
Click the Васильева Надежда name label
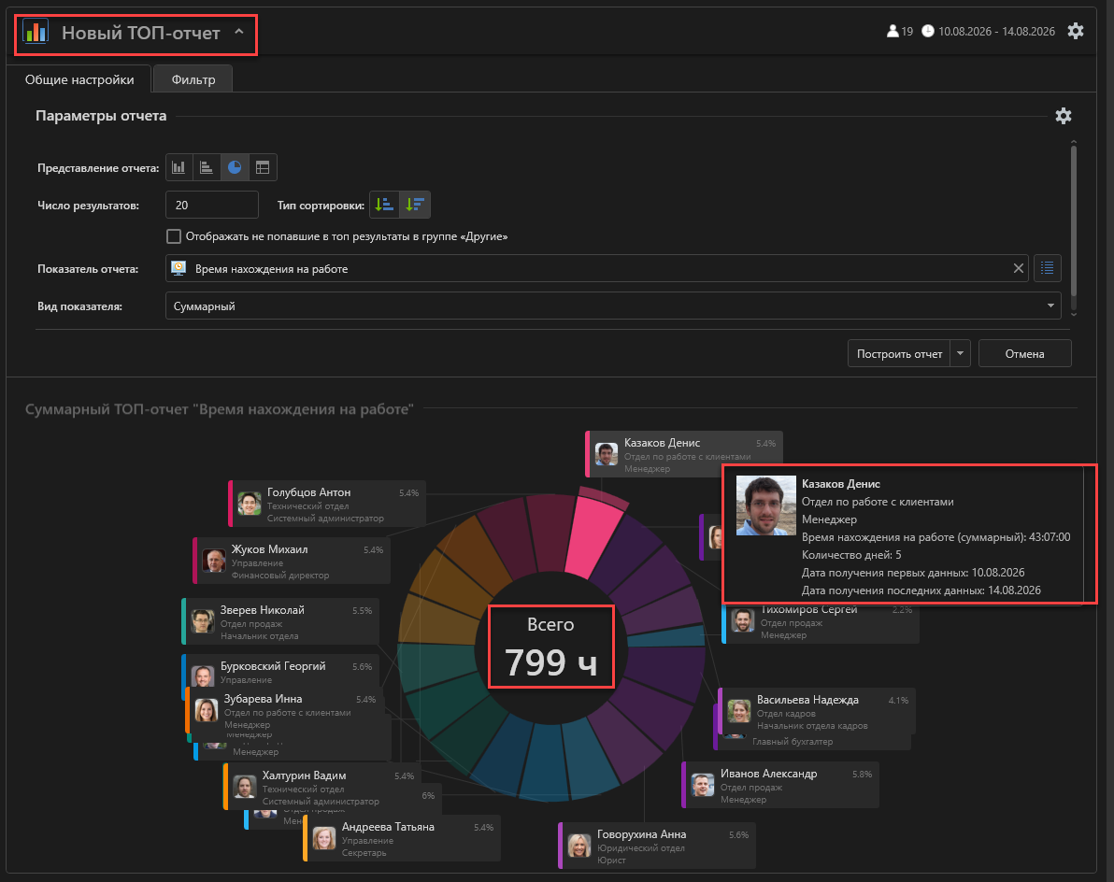[807, 700]
